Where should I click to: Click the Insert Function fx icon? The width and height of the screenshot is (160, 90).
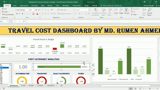24,21
